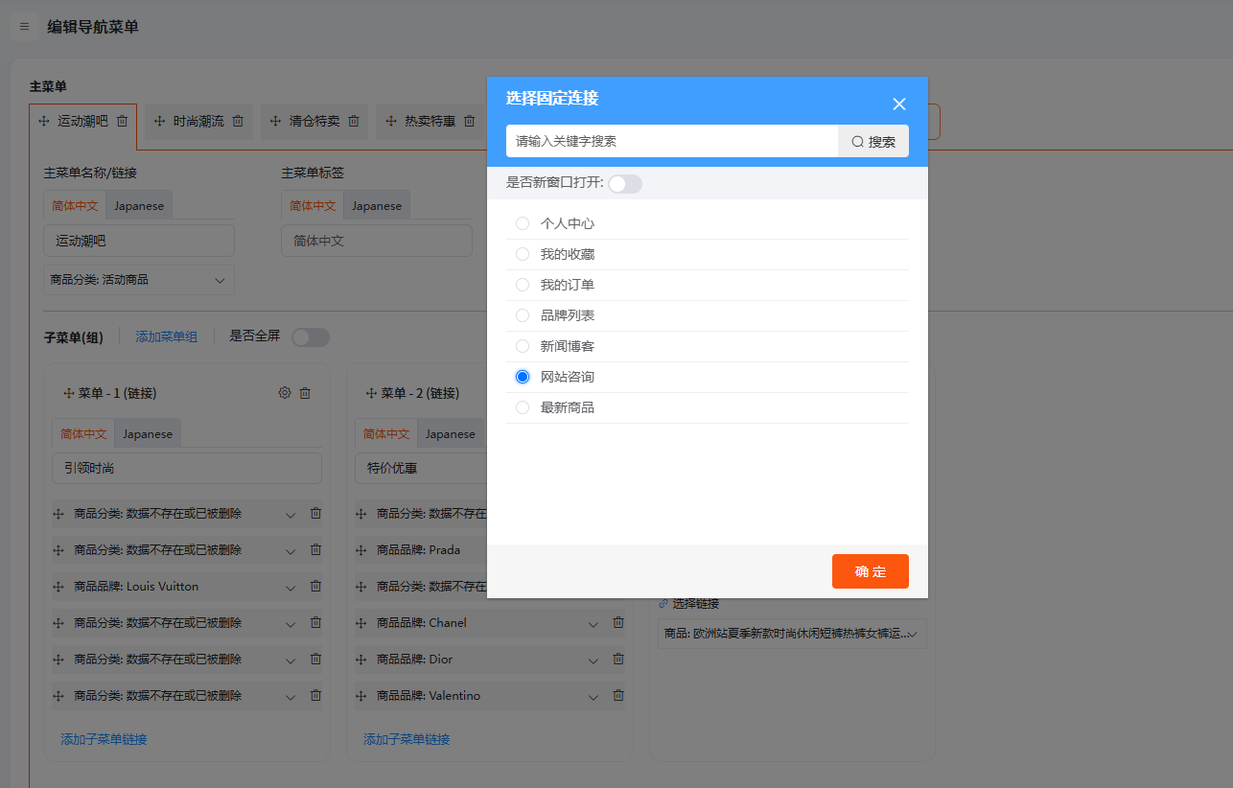The image size is (1233, 788).
Task: Open the 商品分类: 活动商品 dropdown
Action: click(x=139, y=280)
